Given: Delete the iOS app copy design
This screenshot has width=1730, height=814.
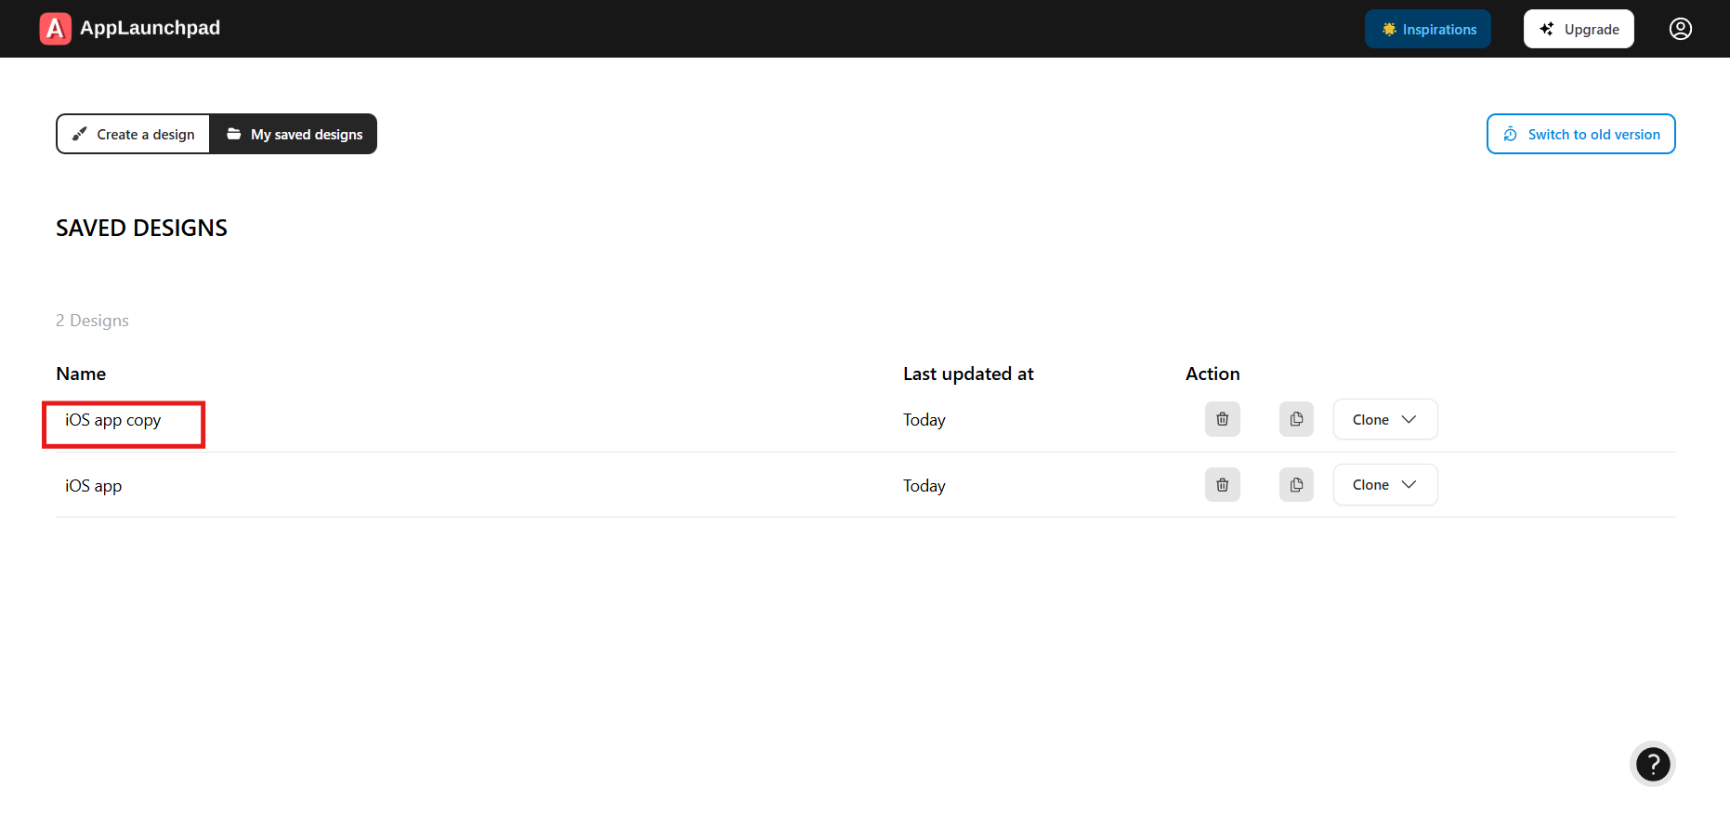Looking at the screenshot, I should (1222, 419).
